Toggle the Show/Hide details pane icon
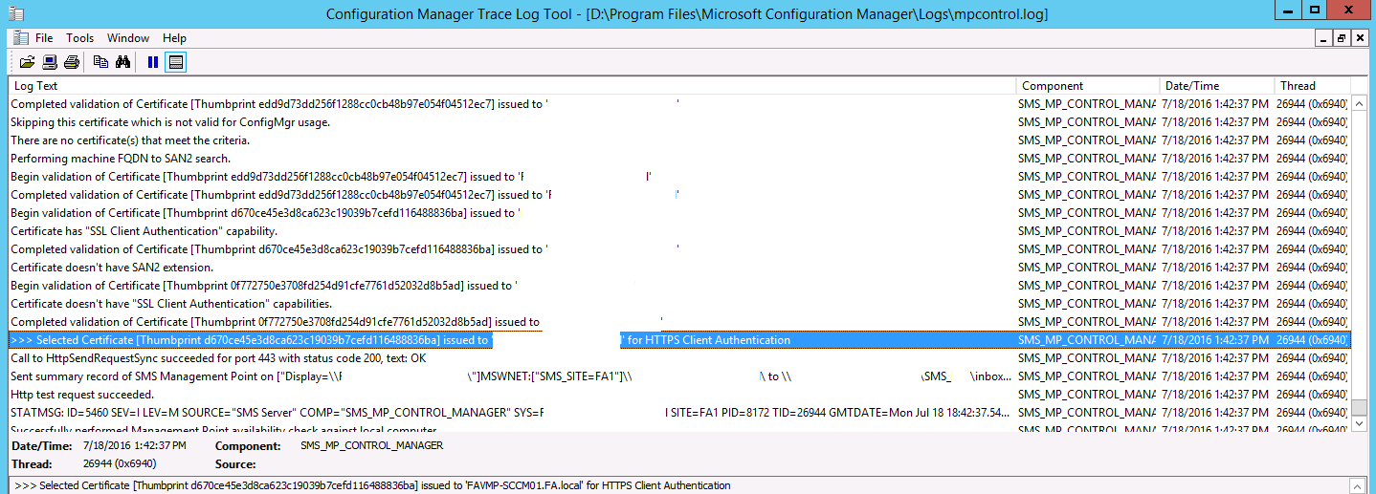 (x=175, y=62)
